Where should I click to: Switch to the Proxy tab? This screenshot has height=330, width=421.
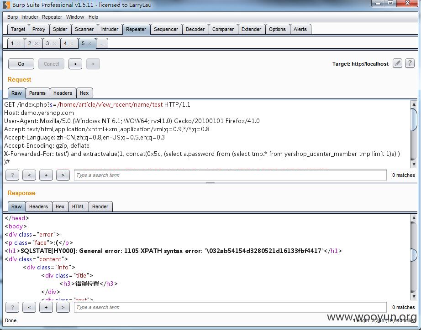39,29
